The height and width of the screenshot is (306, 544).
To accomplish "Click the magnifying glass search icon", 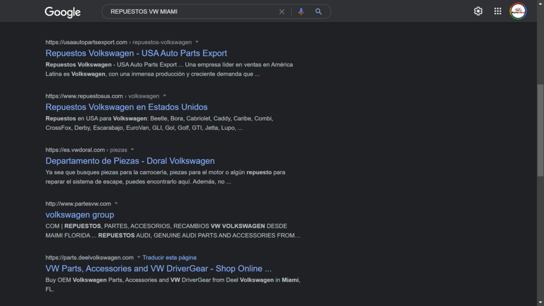I will tap(319, 12).
